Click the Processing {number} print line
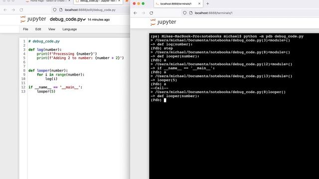This screenshot has height=179, width=319. tap(67, 54)
